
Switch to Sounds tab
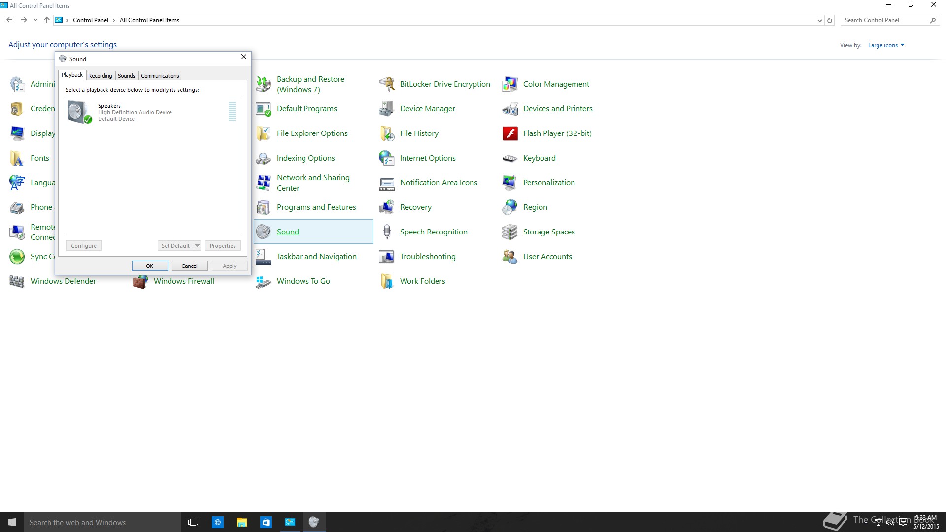point(127,76)
